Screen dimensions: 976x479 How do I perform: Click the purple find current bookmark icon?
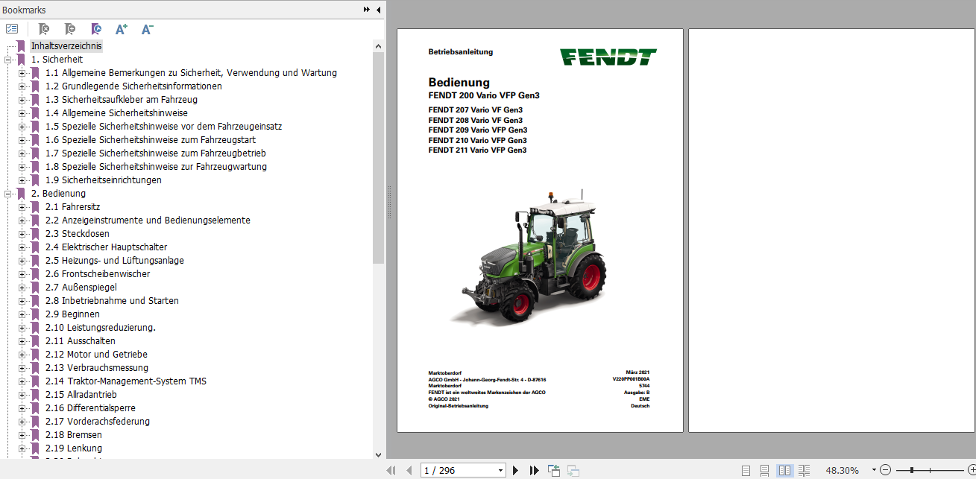96,29
